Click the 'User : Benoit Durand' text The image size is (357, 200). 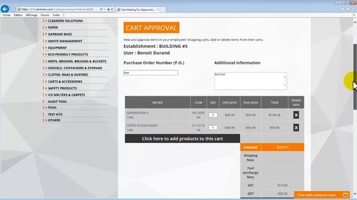click(147, 53)
